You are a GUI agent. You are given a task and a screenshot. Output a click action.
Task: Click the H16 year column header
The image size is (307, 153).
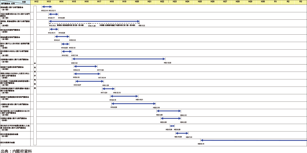pyautogui.click(x=86, y=1)
